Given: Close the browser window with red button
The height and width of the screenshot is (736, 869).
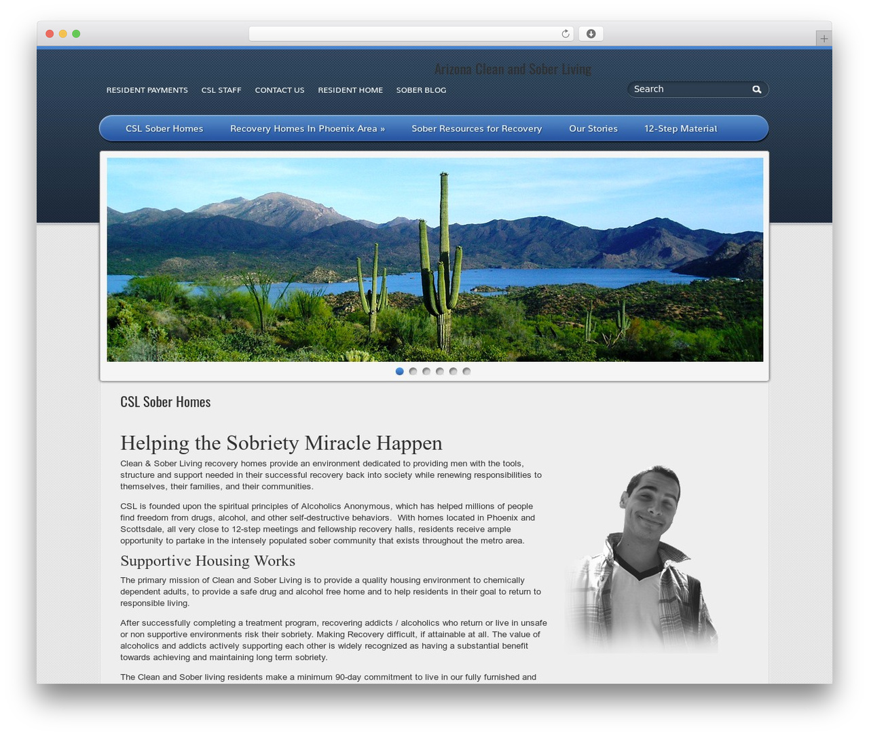Looking at the screenshot, I should pyautogui.click(x=50, y=34).
